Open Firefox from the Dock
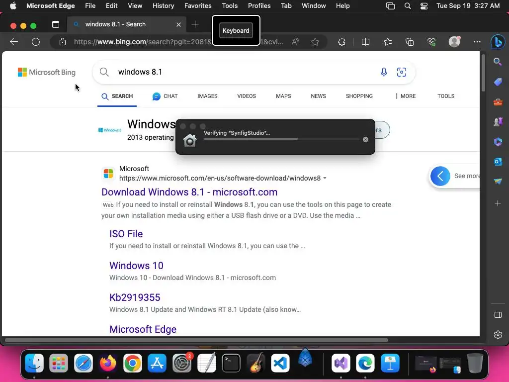 click(108, 363)
